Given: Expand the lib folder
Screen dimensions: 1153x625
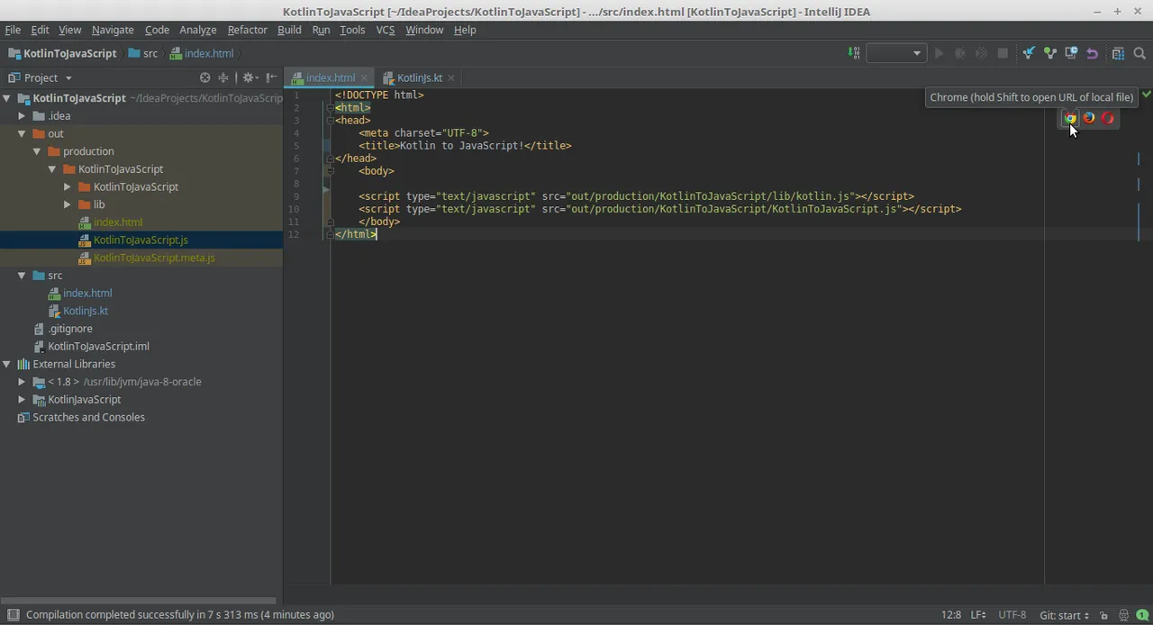Looking at the screenshot, I should coord(68,204).
